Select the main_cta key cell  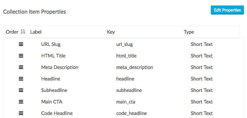(126, 102)
